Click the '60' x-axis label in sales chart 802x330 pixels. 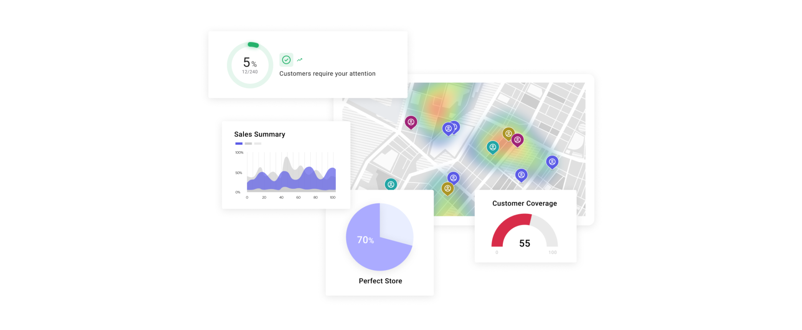tap(298, 197)
